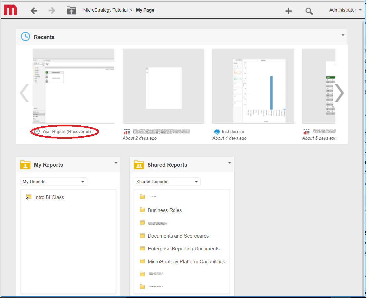Click Enterprise Reporting Documents folder icon
This screenshot has width=380, height=298.
pos(142,248)
